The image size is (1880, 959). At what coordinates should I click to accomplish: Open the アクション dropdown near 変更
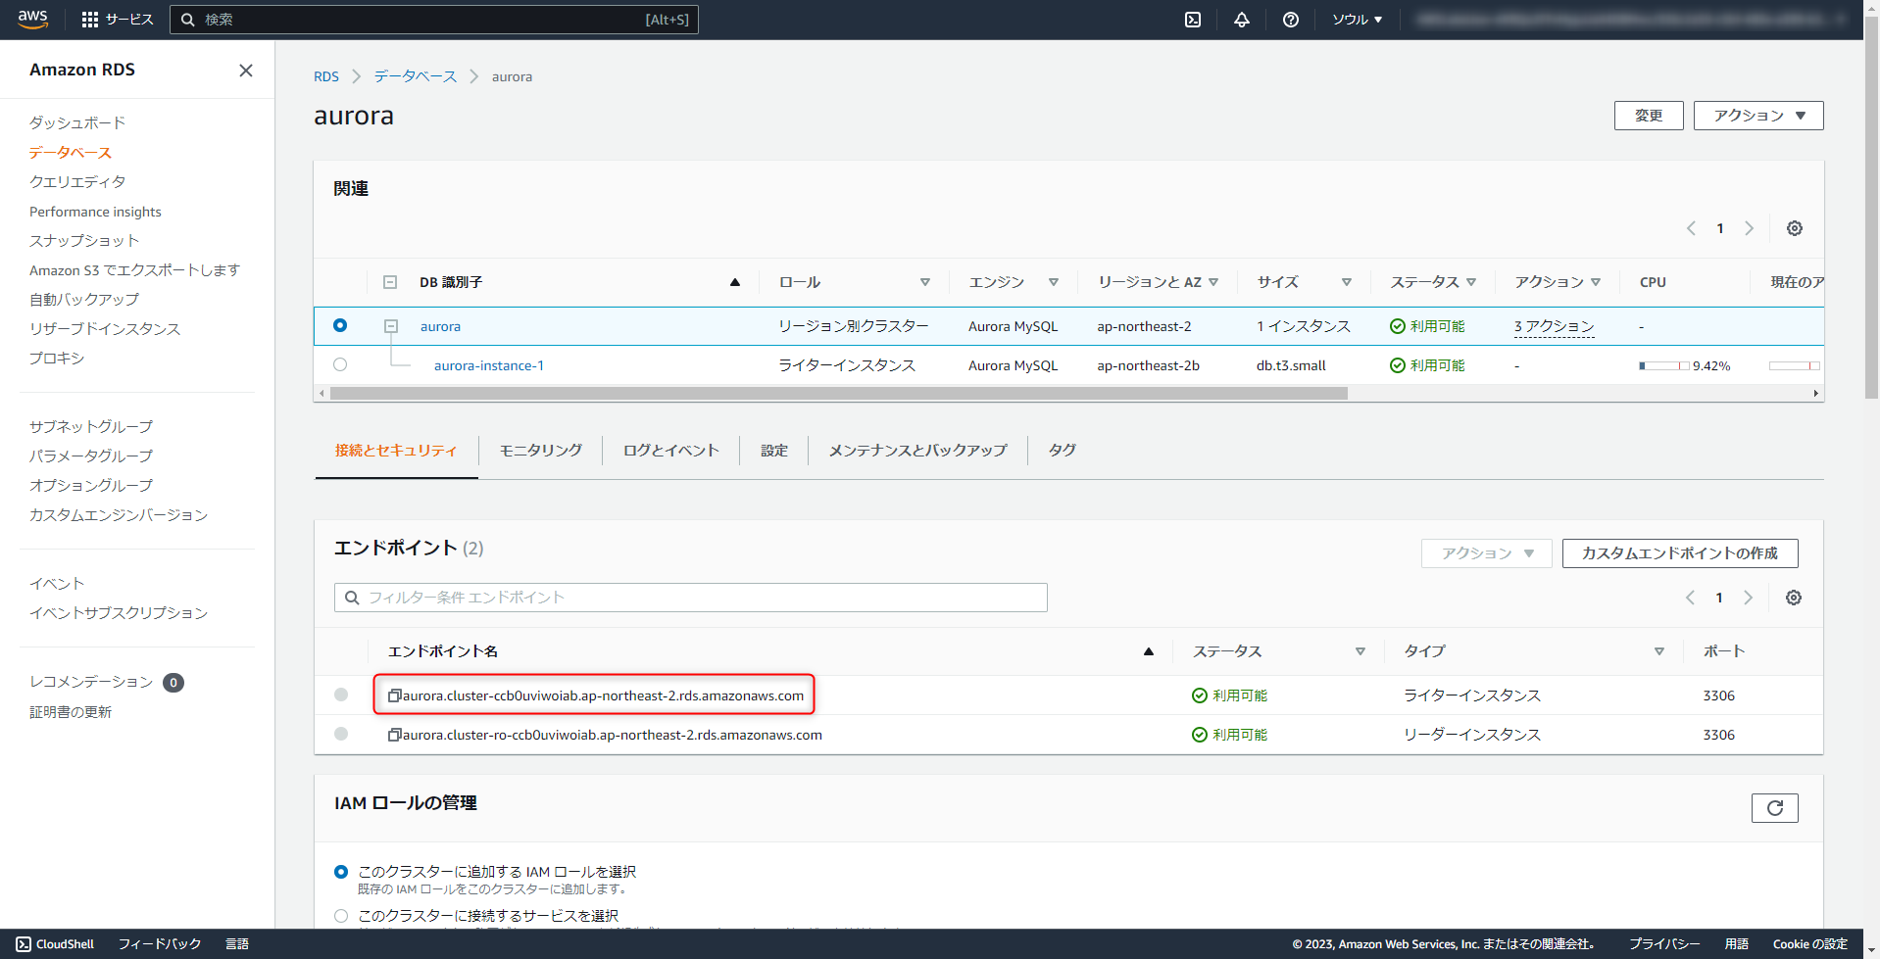[1757, 115]
